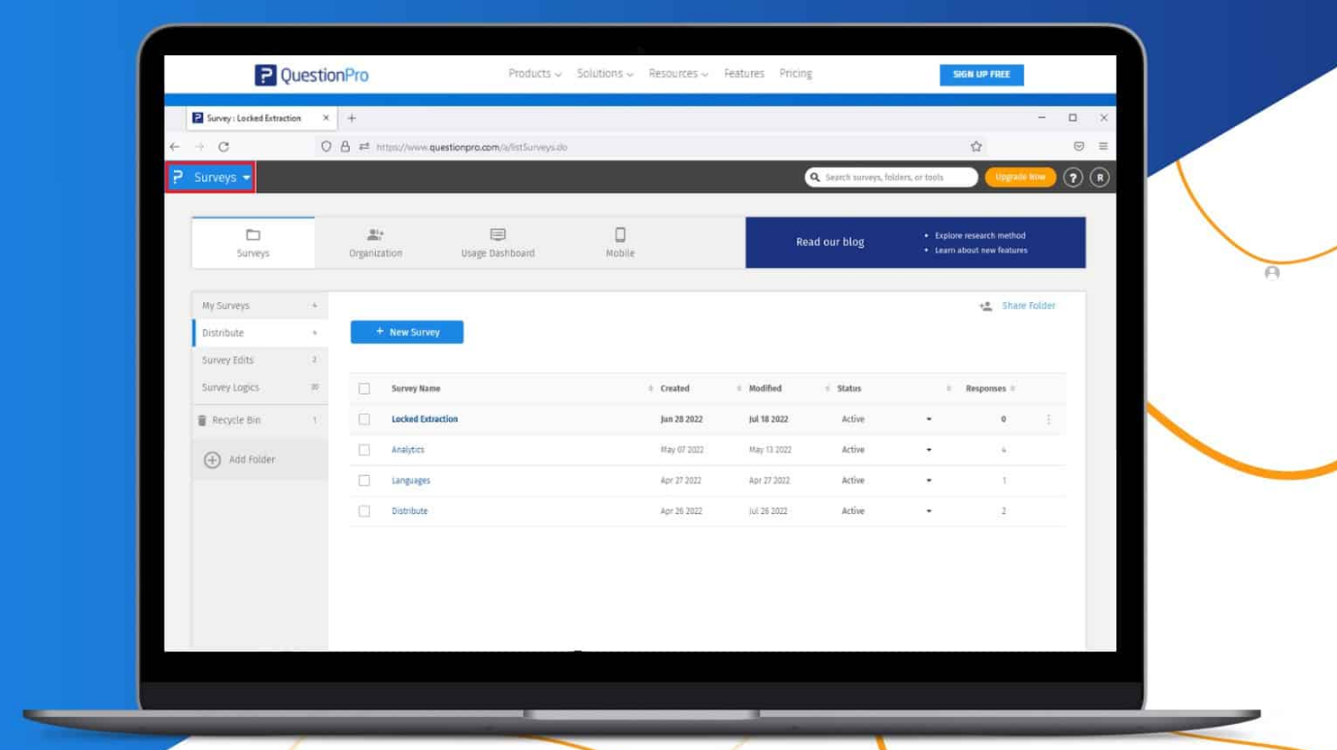Screen dimensions: 1337x750
Task: Check the box for Locked Extraction survey
Action: coord(364,420)
